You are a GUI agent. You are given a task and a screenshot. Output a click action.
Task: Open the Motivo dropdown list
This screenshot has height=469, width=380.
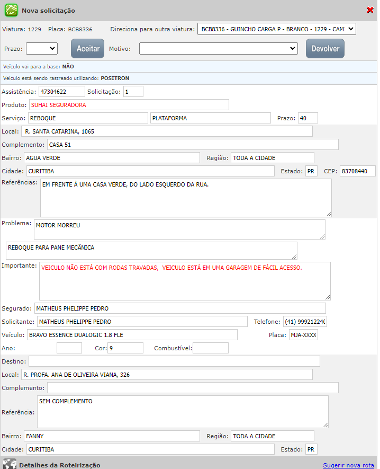click(x=219, y=48)
